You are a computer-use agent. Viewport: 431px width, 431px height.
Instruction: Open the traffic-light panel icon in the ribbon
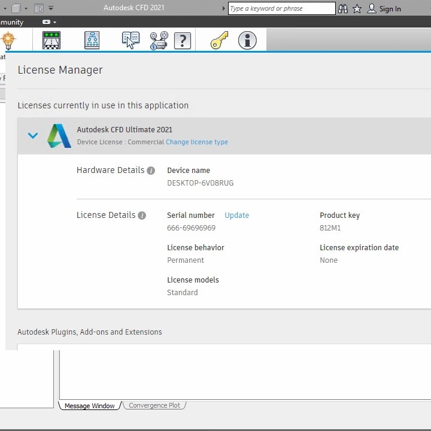pos(51,41)
